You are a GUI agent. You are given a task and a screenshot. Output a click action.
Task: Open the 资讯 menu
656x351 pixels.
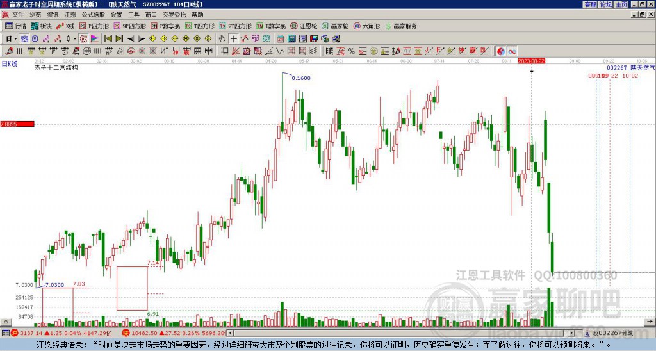click(53, 15)
